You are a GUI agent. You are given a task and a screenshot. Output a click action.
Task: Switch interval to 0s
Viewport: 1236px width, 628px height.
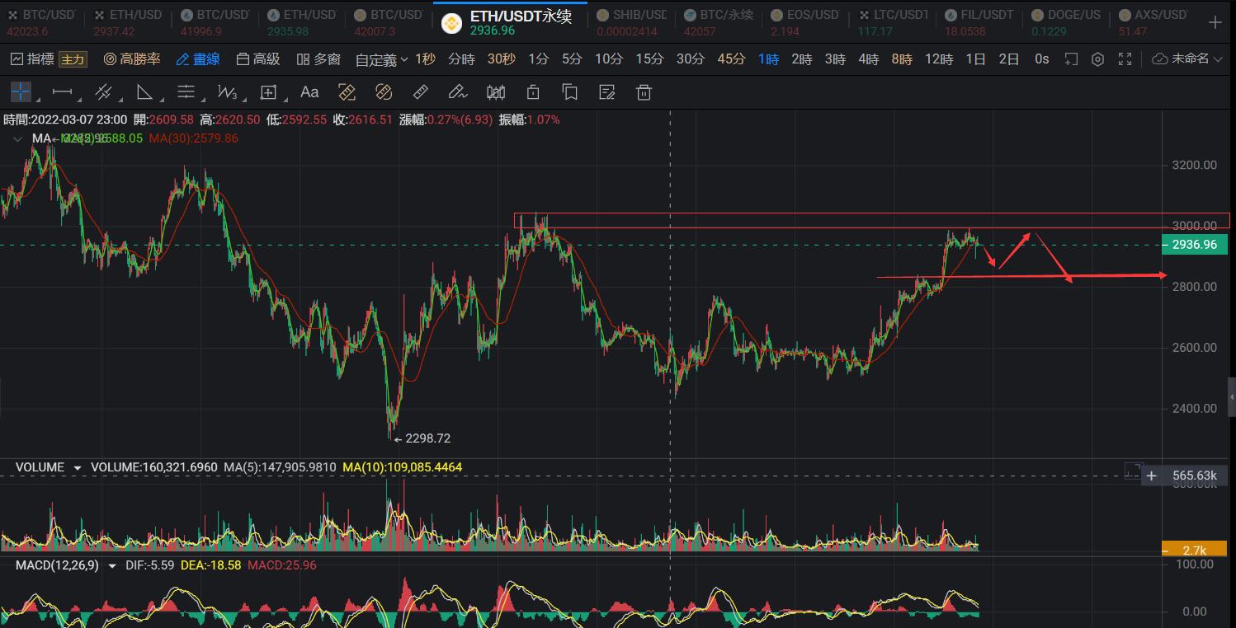tap(1042, 59)
